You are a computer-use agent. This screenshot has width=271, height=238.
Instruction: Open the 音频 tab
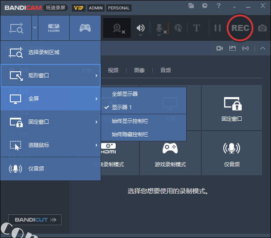click(166, 70)
